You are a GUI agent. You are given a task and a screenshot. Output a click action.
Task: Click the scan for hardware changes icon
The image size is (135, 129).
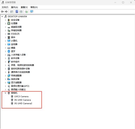tap(26, 12)
